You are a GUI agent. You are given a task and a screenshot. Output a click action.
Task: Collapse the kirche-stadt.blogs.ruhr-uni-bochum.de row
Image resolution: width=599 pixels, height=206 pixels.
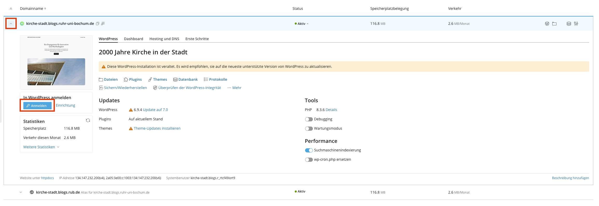click(11, 24)
